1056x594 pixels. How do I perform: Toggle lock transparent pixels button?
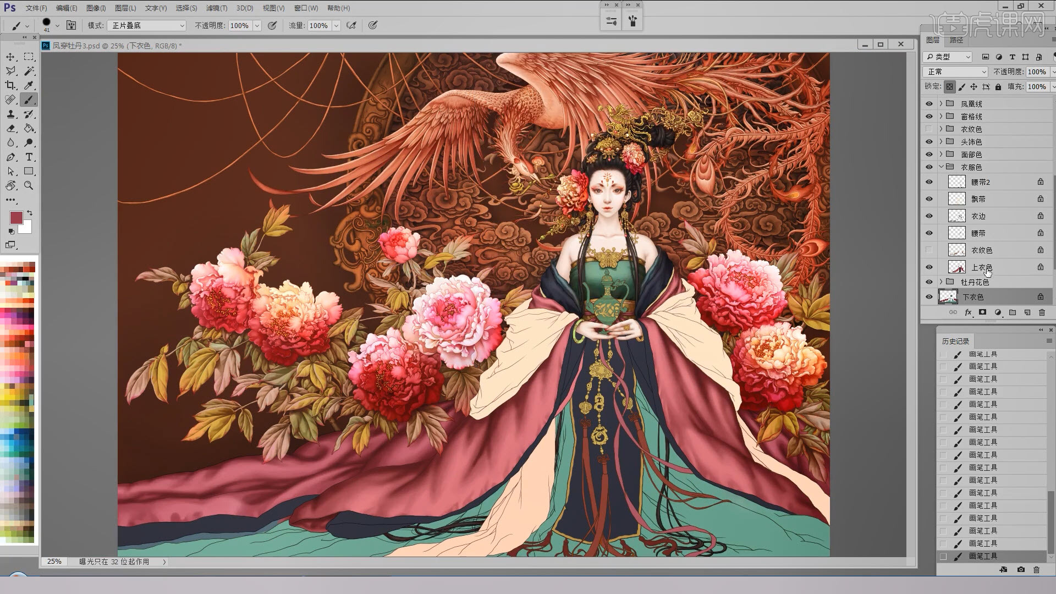pyautogui.click(x=950, y=87)
